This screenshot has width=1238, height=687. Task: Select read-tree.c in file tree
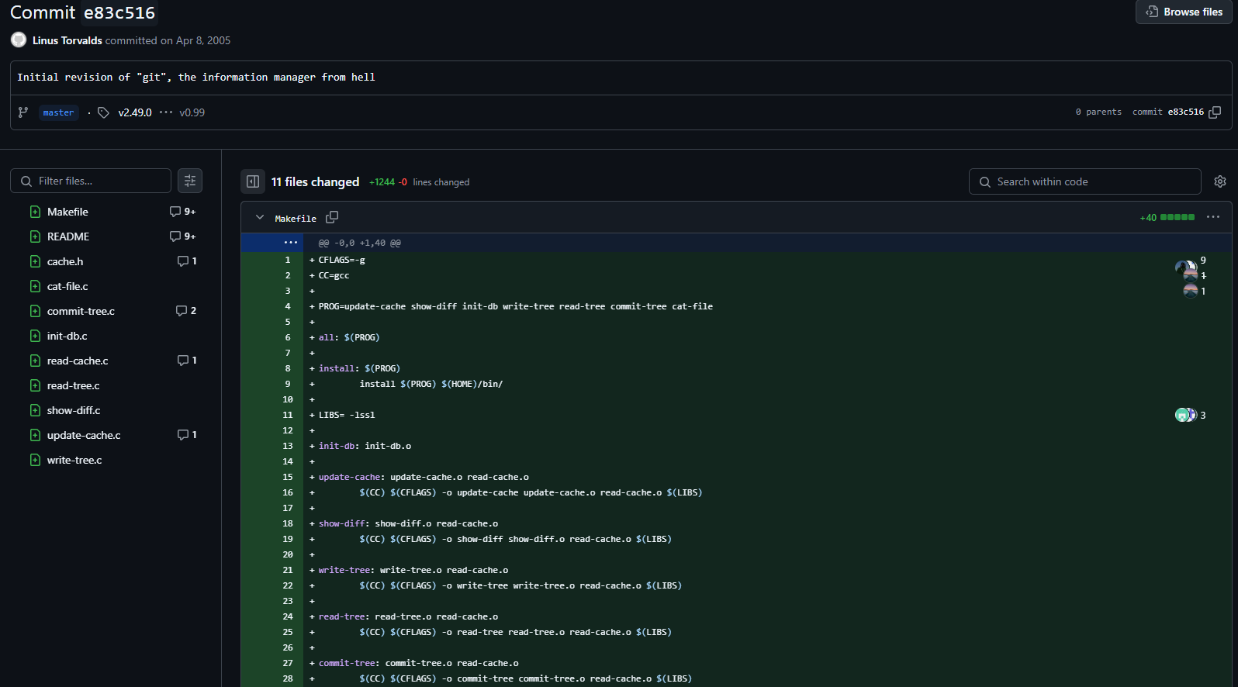point(73,385)
